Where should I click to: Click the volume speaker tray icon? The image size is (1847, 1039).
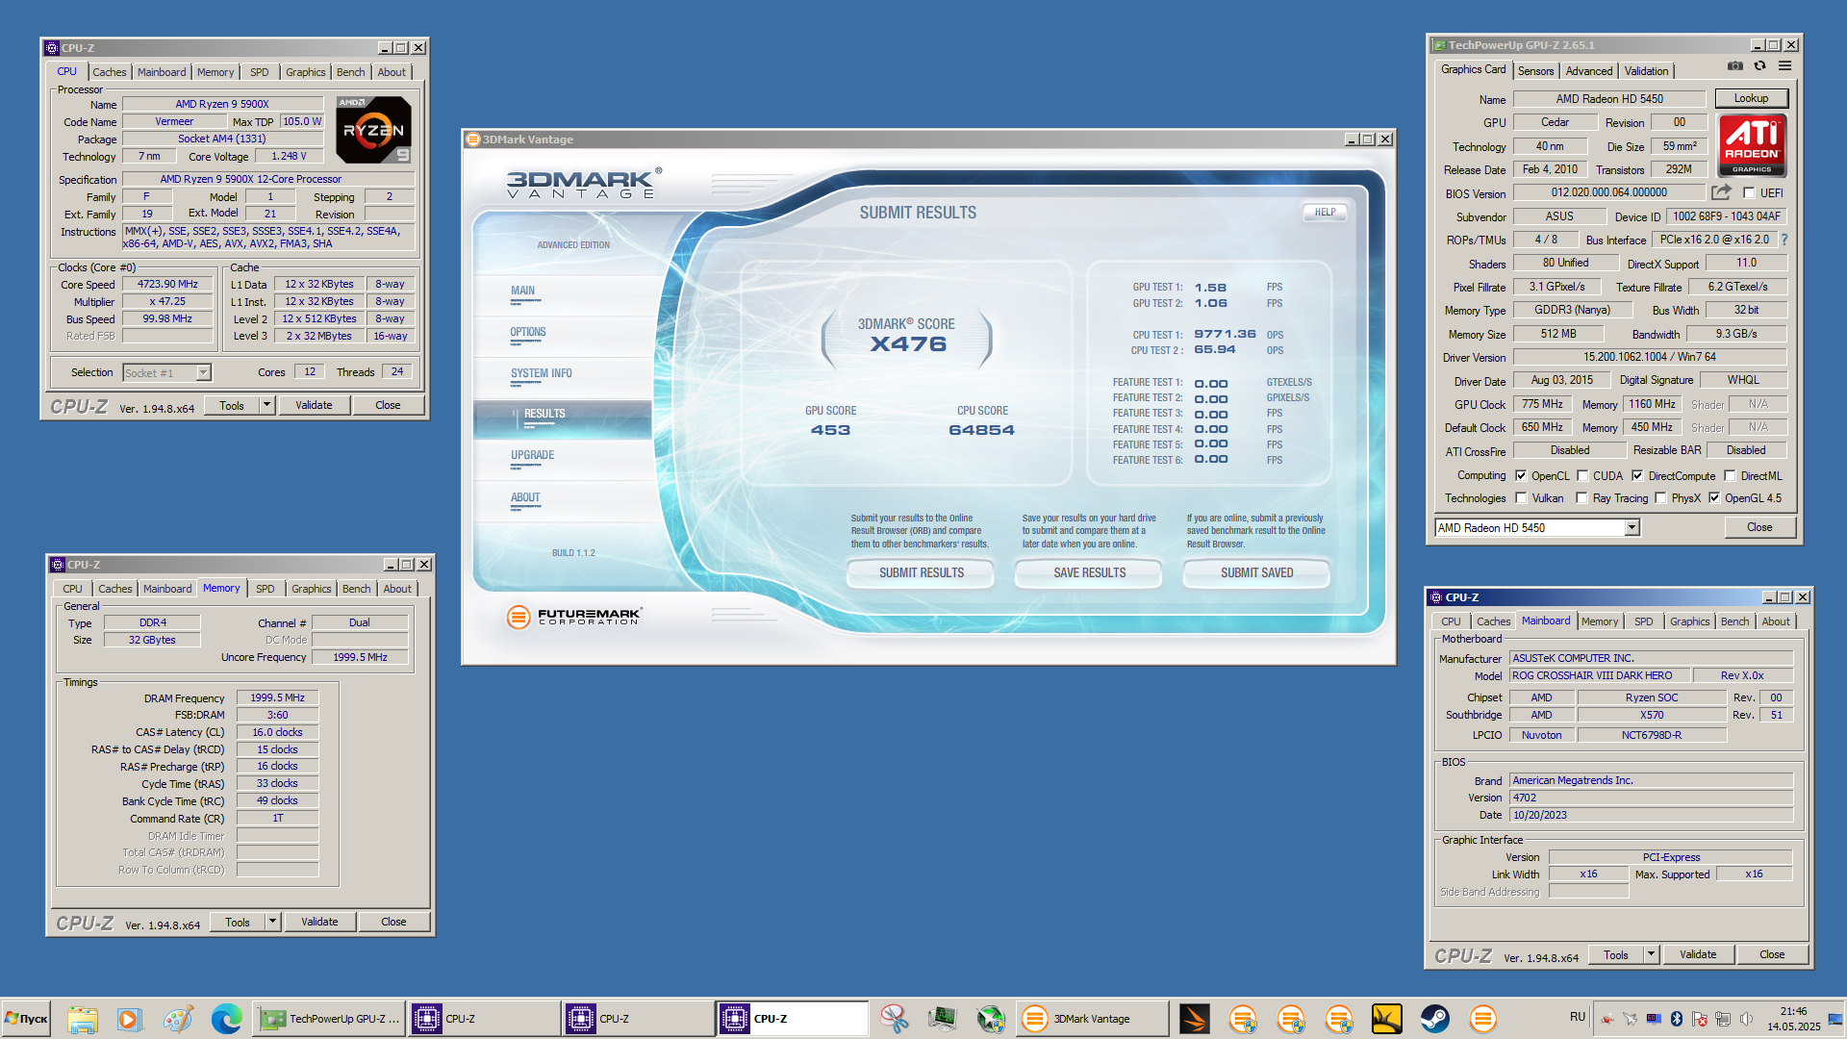click(x=1746, y=1019)
